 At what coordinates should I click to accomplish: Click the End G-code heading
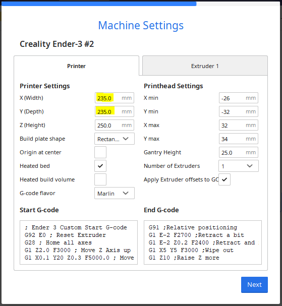[161, 210]
